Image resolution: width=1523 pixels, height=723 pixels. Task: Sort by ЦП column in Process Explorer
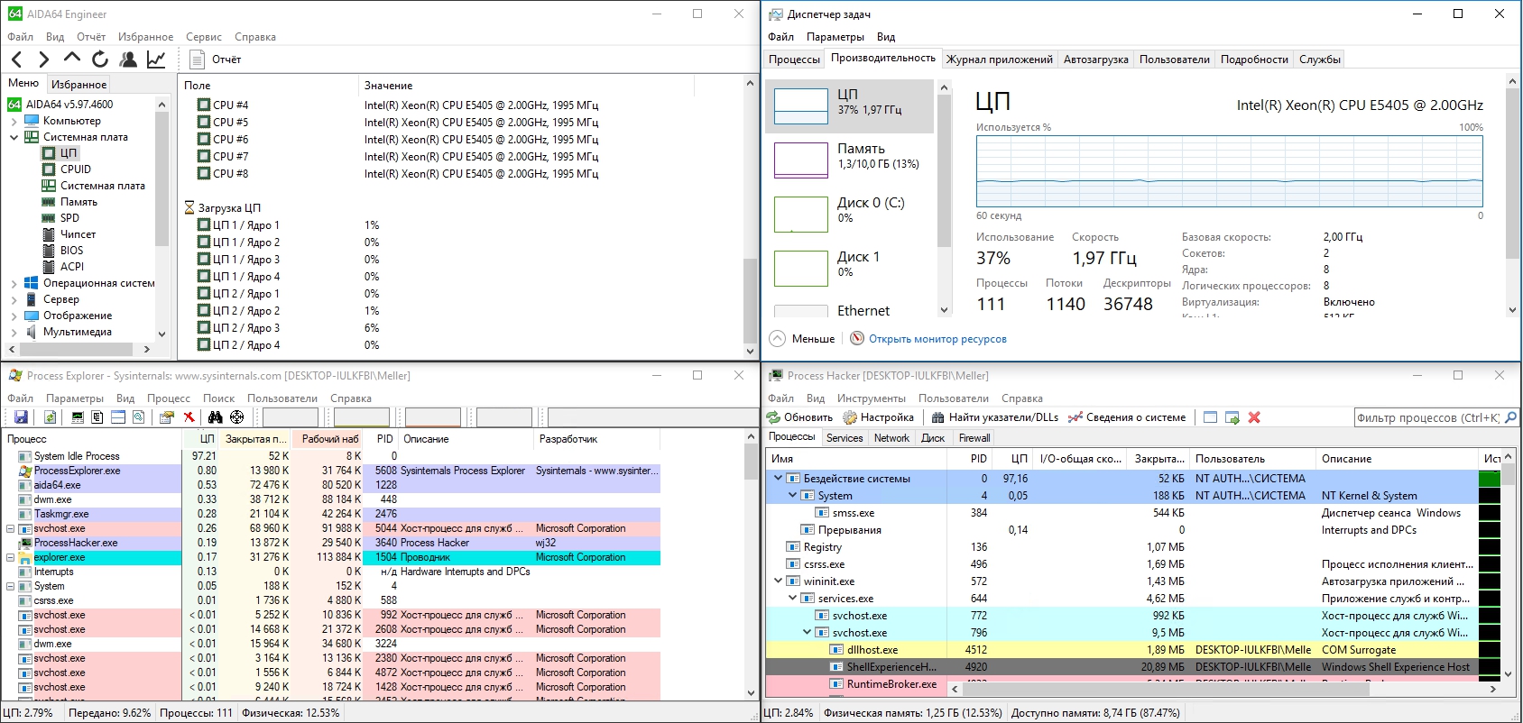coord(201,439)
